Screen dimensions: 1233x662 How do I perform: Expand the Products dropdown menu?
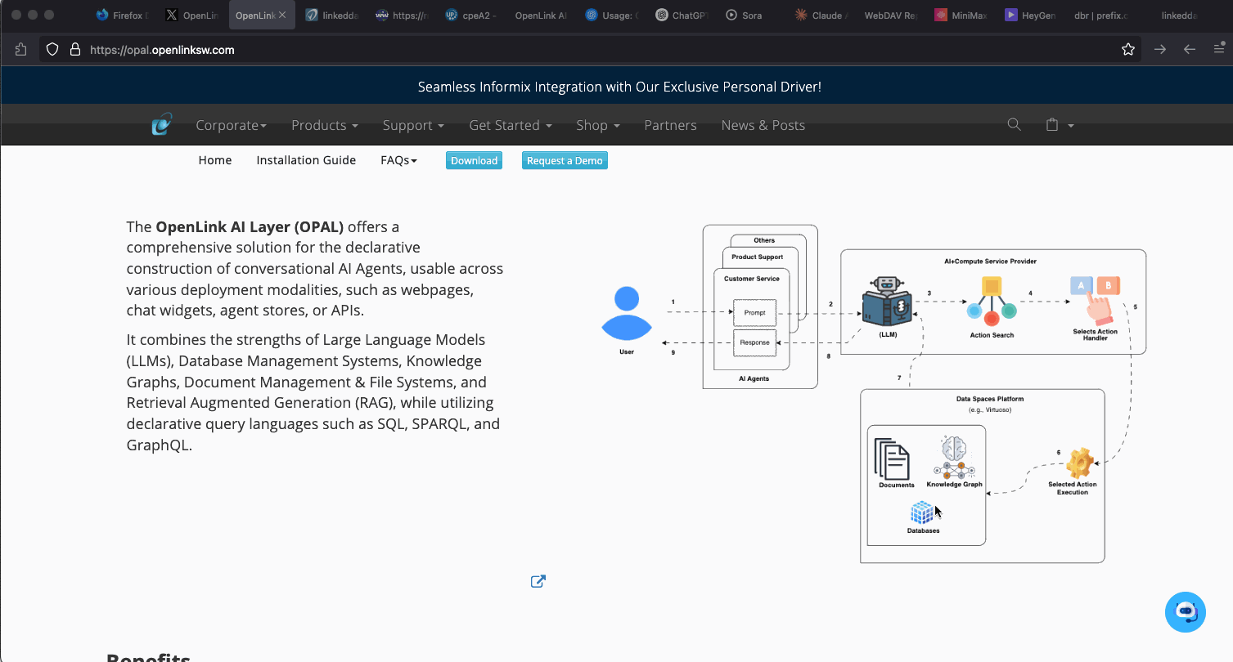click(x=325, y=125)
